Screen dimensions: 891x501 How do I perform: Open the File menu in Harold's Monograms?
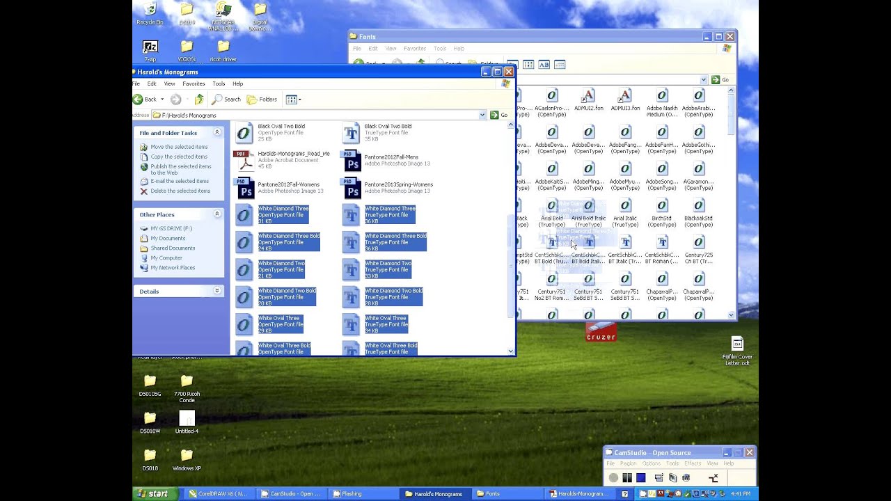tap(136, 83)
